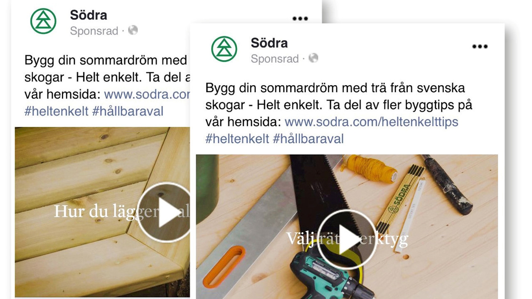Open Södra logo on the decking video post
Image resolution: width=532 pixels, height=299 pixels.
click(43, 21)
